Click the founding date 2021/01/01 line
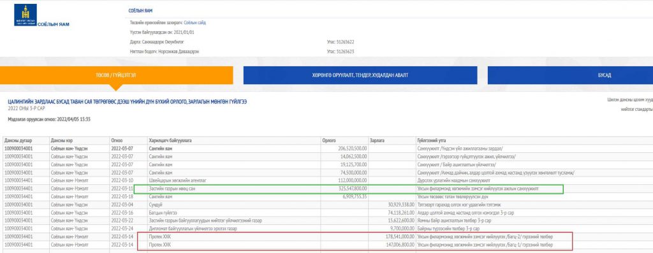Viewport: 653px width, 253px height. pyautogui.click(x=162, y=32)
